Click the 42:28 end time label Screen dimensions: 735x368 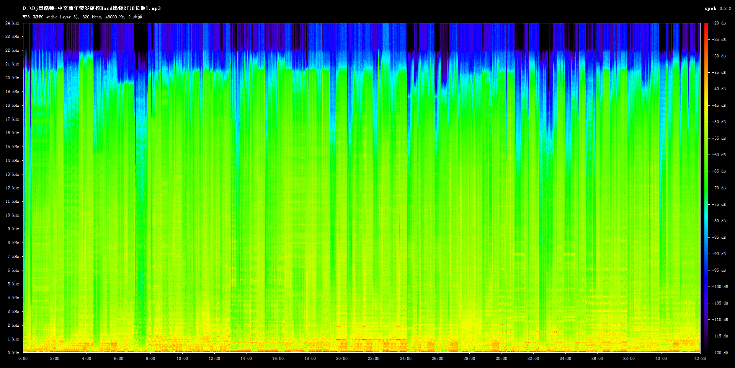tap(700, 358)
